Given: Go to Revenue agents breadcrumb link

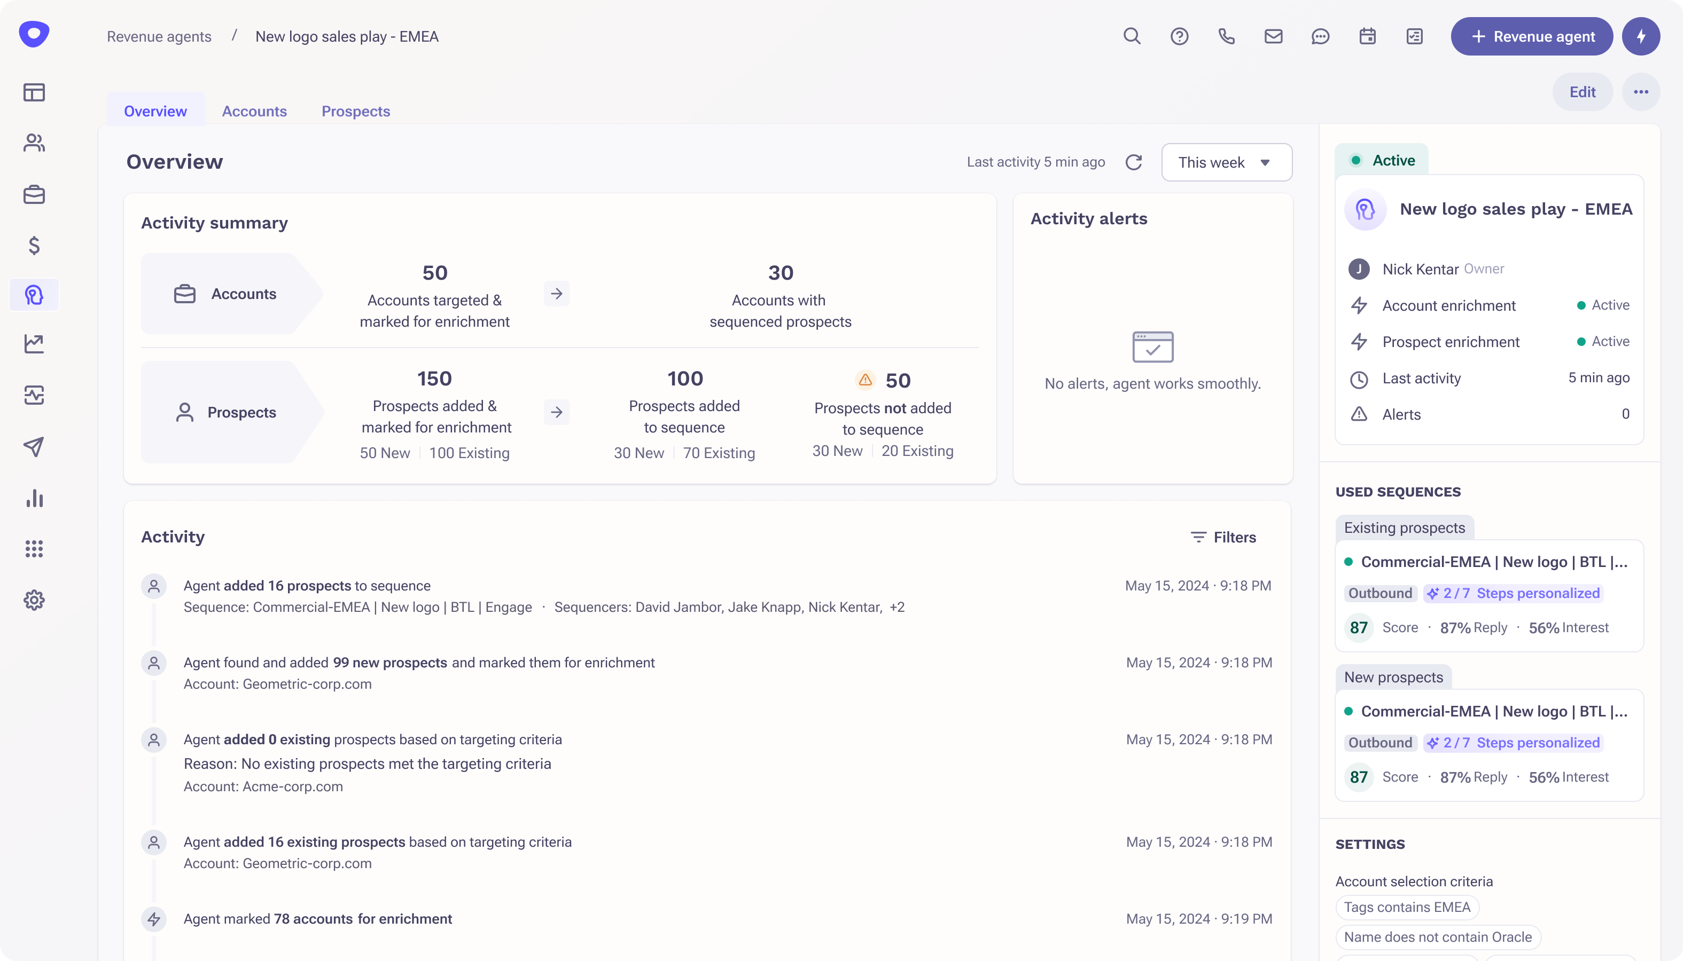Looking at the screenshot, I should click(x=159, y=36).
